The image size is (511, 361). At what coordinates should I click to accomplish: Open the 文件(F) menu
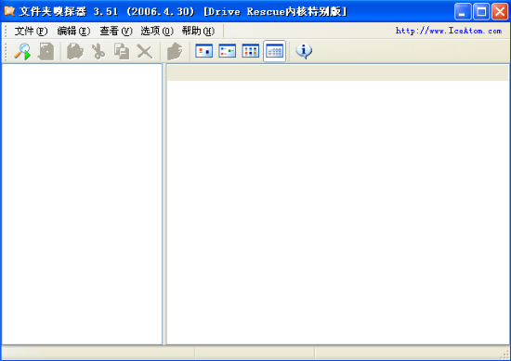pyautogui.click(x=31, y=31)
